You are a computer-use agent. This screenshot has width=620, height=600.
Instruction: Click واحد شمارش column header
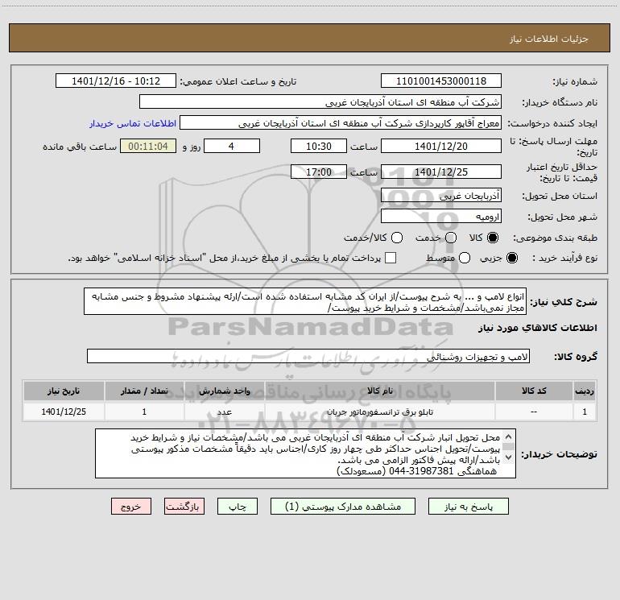(x=224, y=391)
